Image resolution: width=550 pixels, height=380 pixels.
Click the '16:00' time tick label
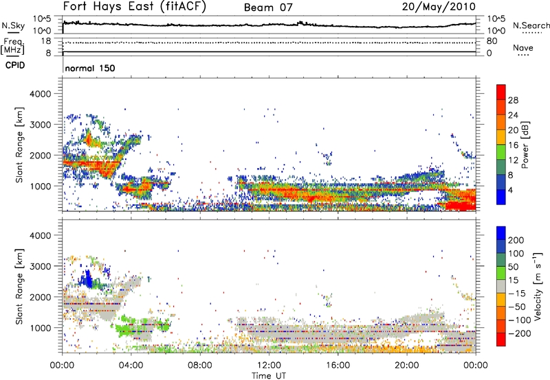click(338, 366)
